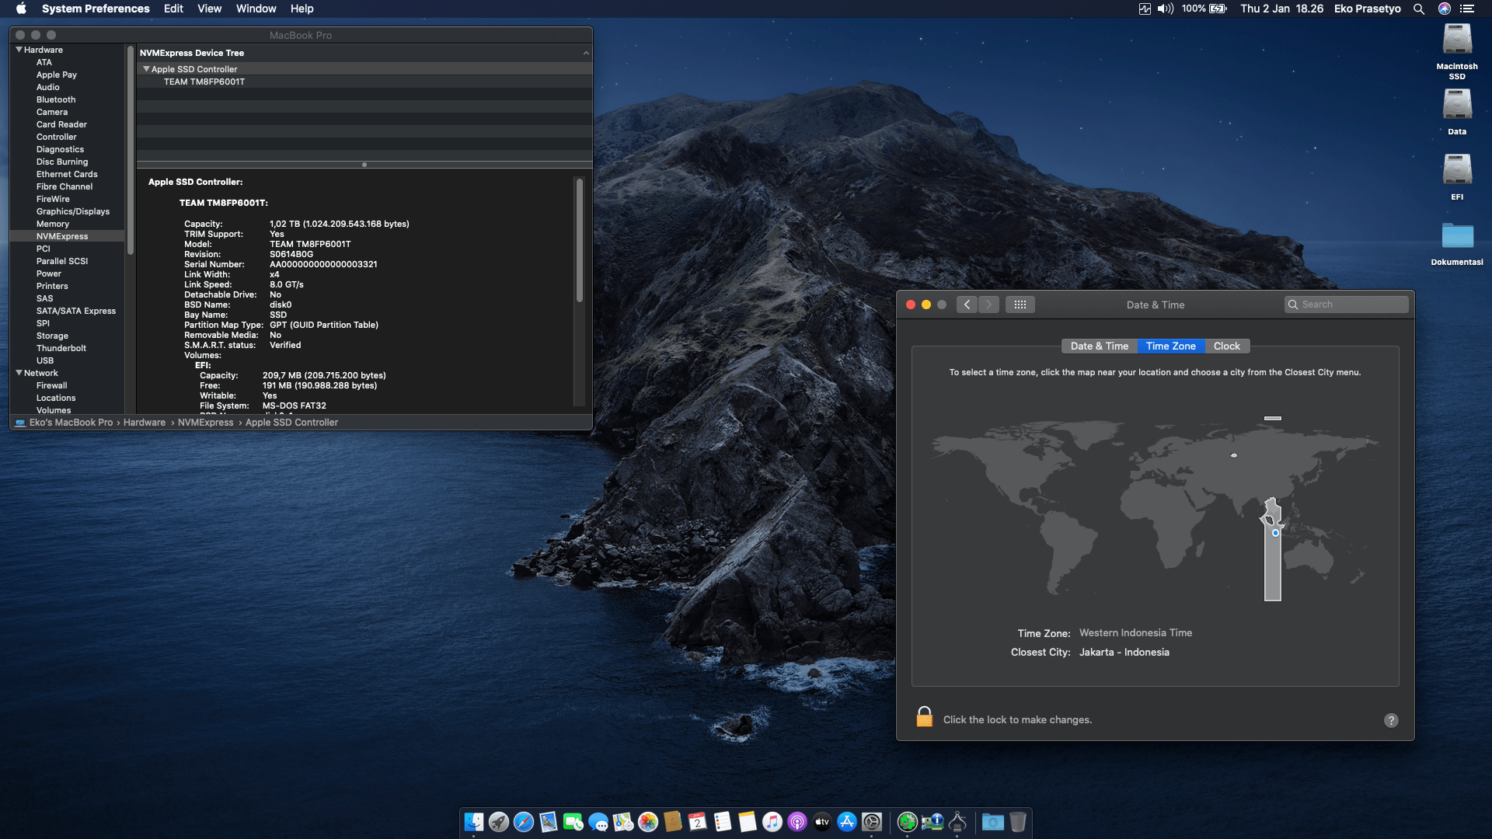Open Finder from the dock
The height and width of the screenshot is (839, 1492).
tap(474, 822)
